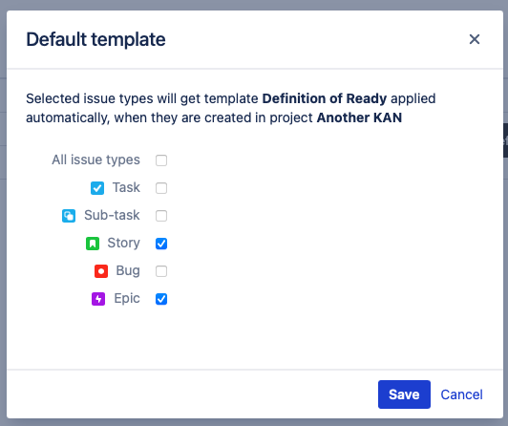Screen dimensions: 508x426
Task: Click the Sub-task issue type icon
Action: point(69,216)
